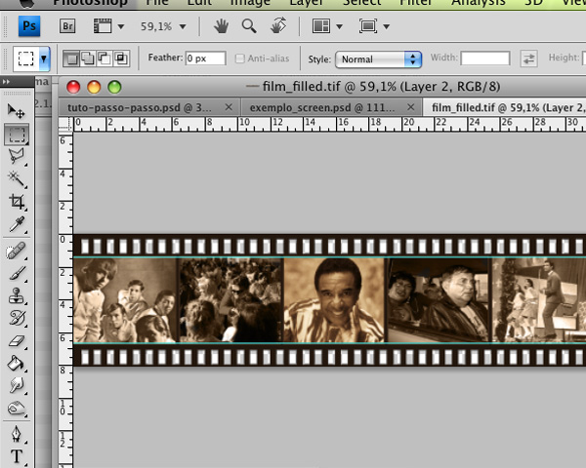The image size is (586, 468).
Task: Select the Crop tool
Action: (17, 202)
